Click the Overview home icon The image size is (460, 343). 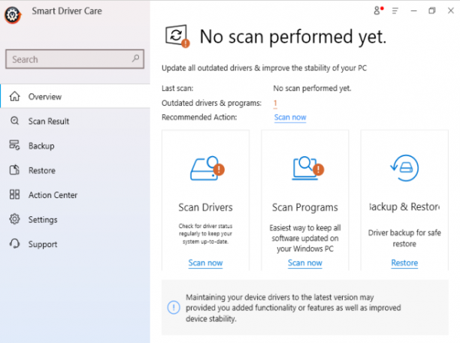(x=15, y=96)
